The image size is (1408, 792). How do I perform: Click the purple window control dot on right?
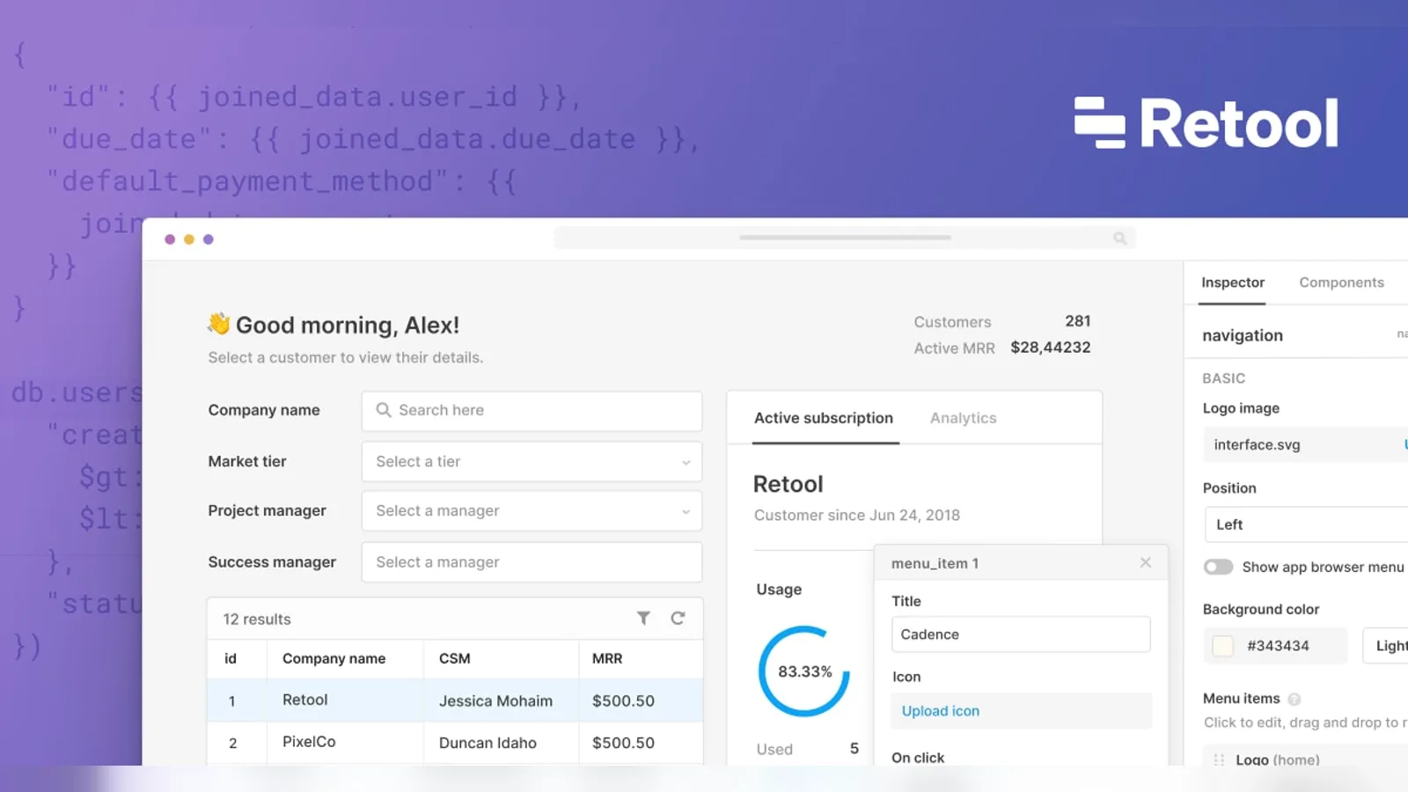209,239
